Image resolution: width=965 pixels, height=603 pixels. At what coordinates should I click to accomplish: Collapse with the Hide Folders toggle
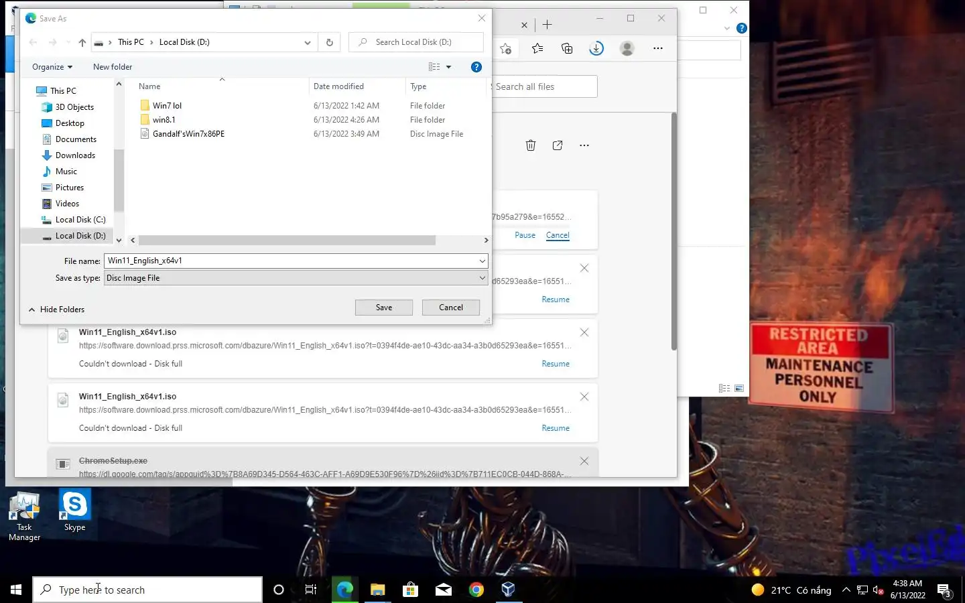click(x=56, y=310)
